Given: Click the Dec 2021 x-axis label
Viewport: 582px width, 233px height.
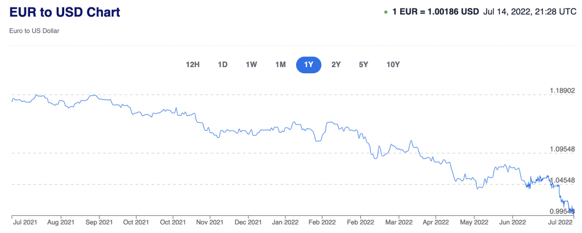Looking at the screenshot, I should point(247,221).
